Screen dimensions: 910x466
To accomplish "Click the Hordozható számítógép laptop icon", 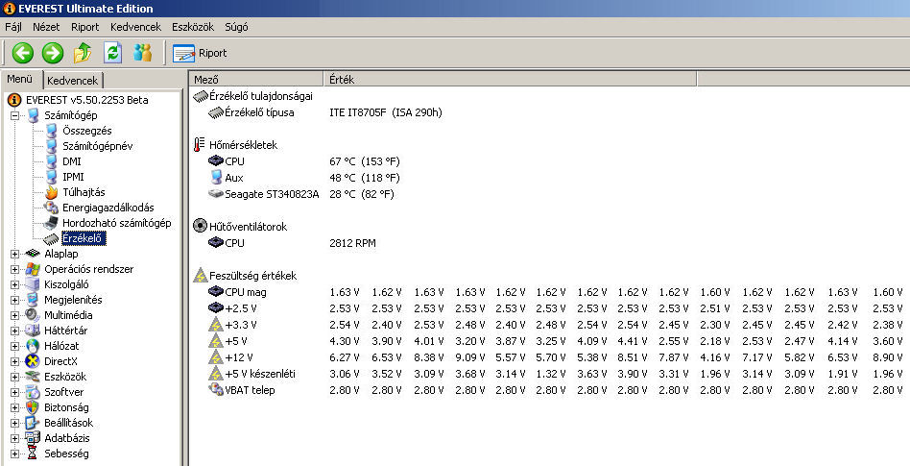I will (52, 223).
